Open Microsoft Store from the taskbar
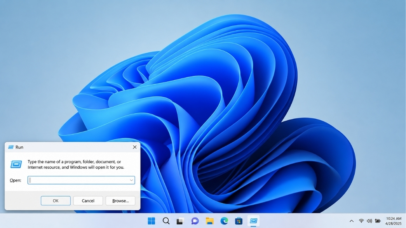This screenshot has width=406, height=228. click(x=239, y=221)
